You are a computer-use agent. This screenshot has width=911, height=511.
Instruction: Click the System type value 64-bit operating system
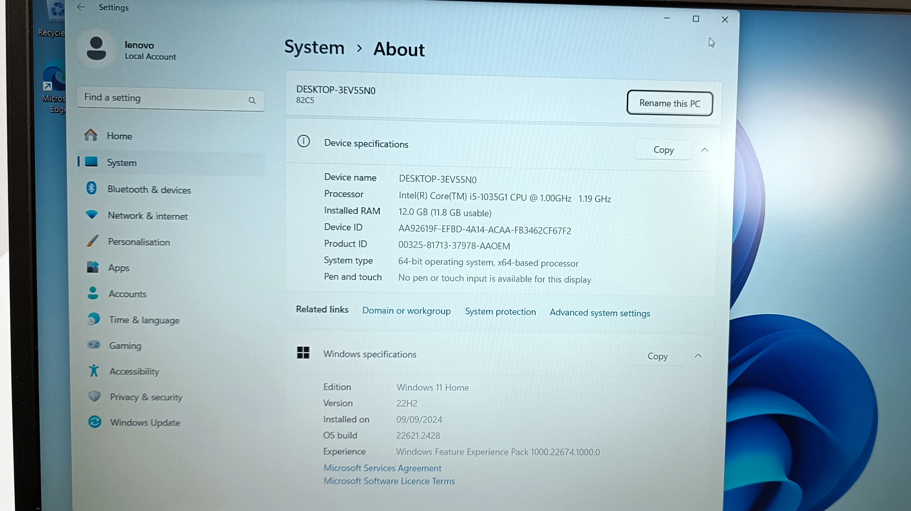pos(488,262)
